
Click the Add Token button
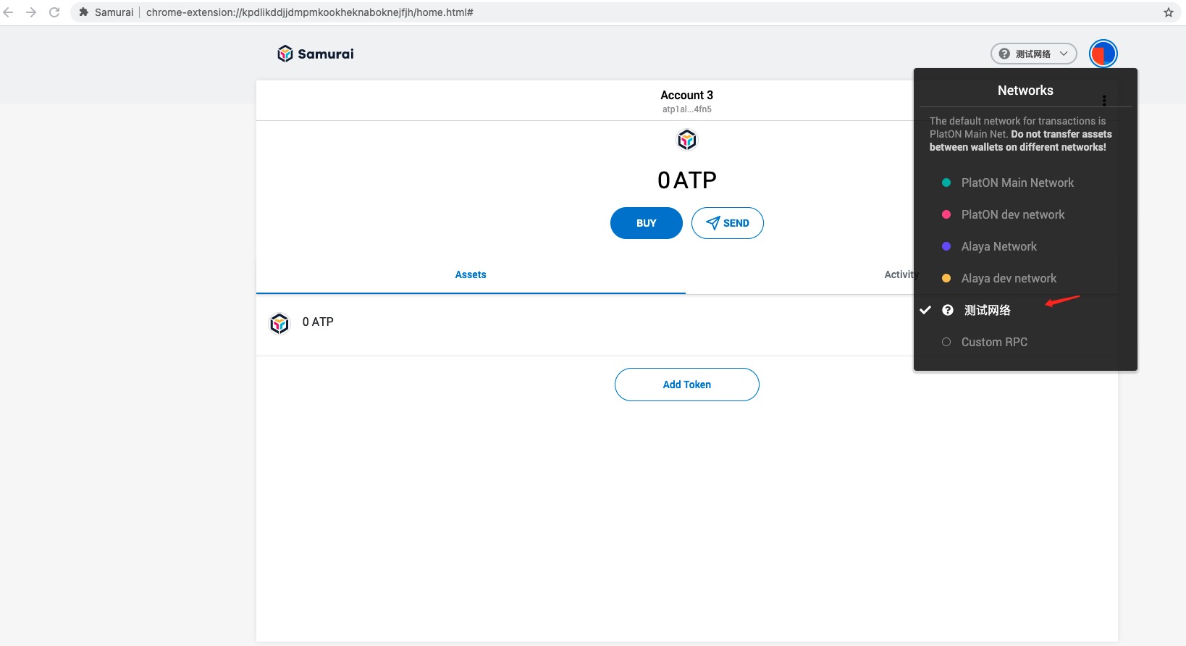(686, 385)
